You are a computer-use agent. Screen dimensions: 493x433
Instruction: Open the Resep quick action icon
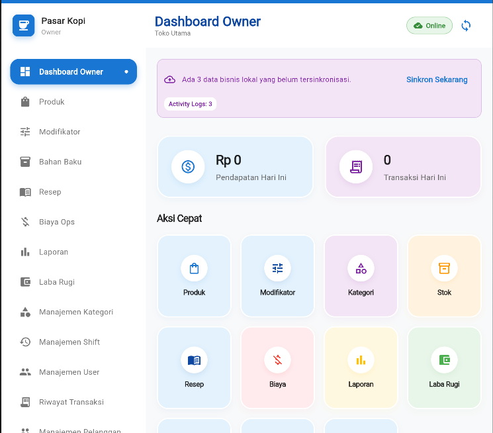tap(195, 360)
